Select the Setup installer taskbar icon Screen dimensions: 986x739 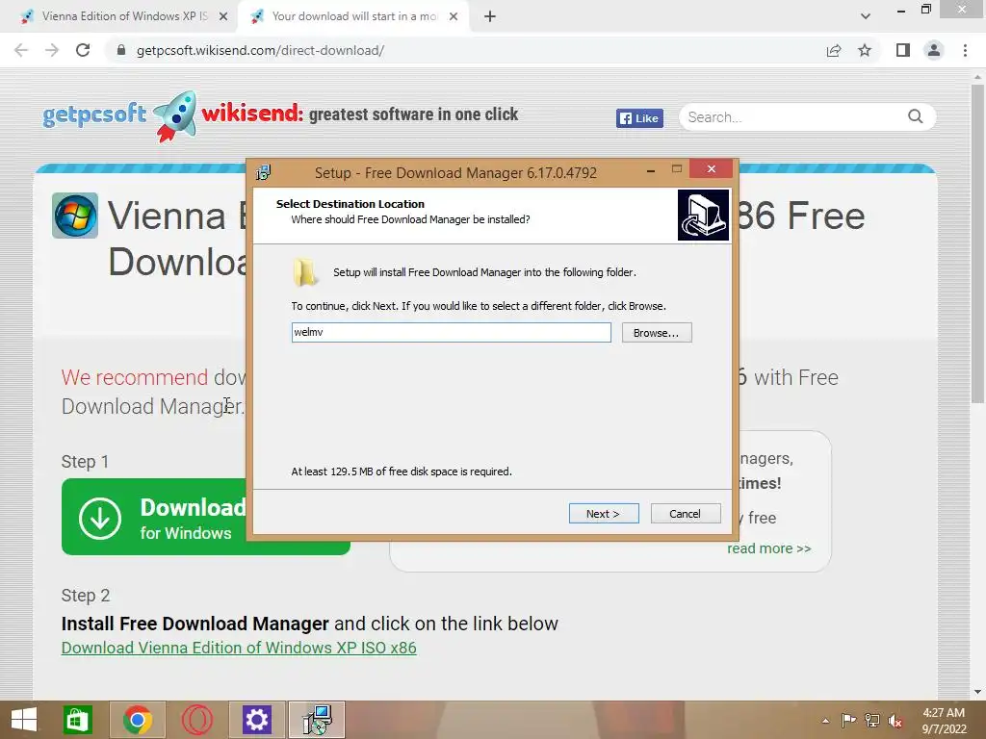[317, 720]
